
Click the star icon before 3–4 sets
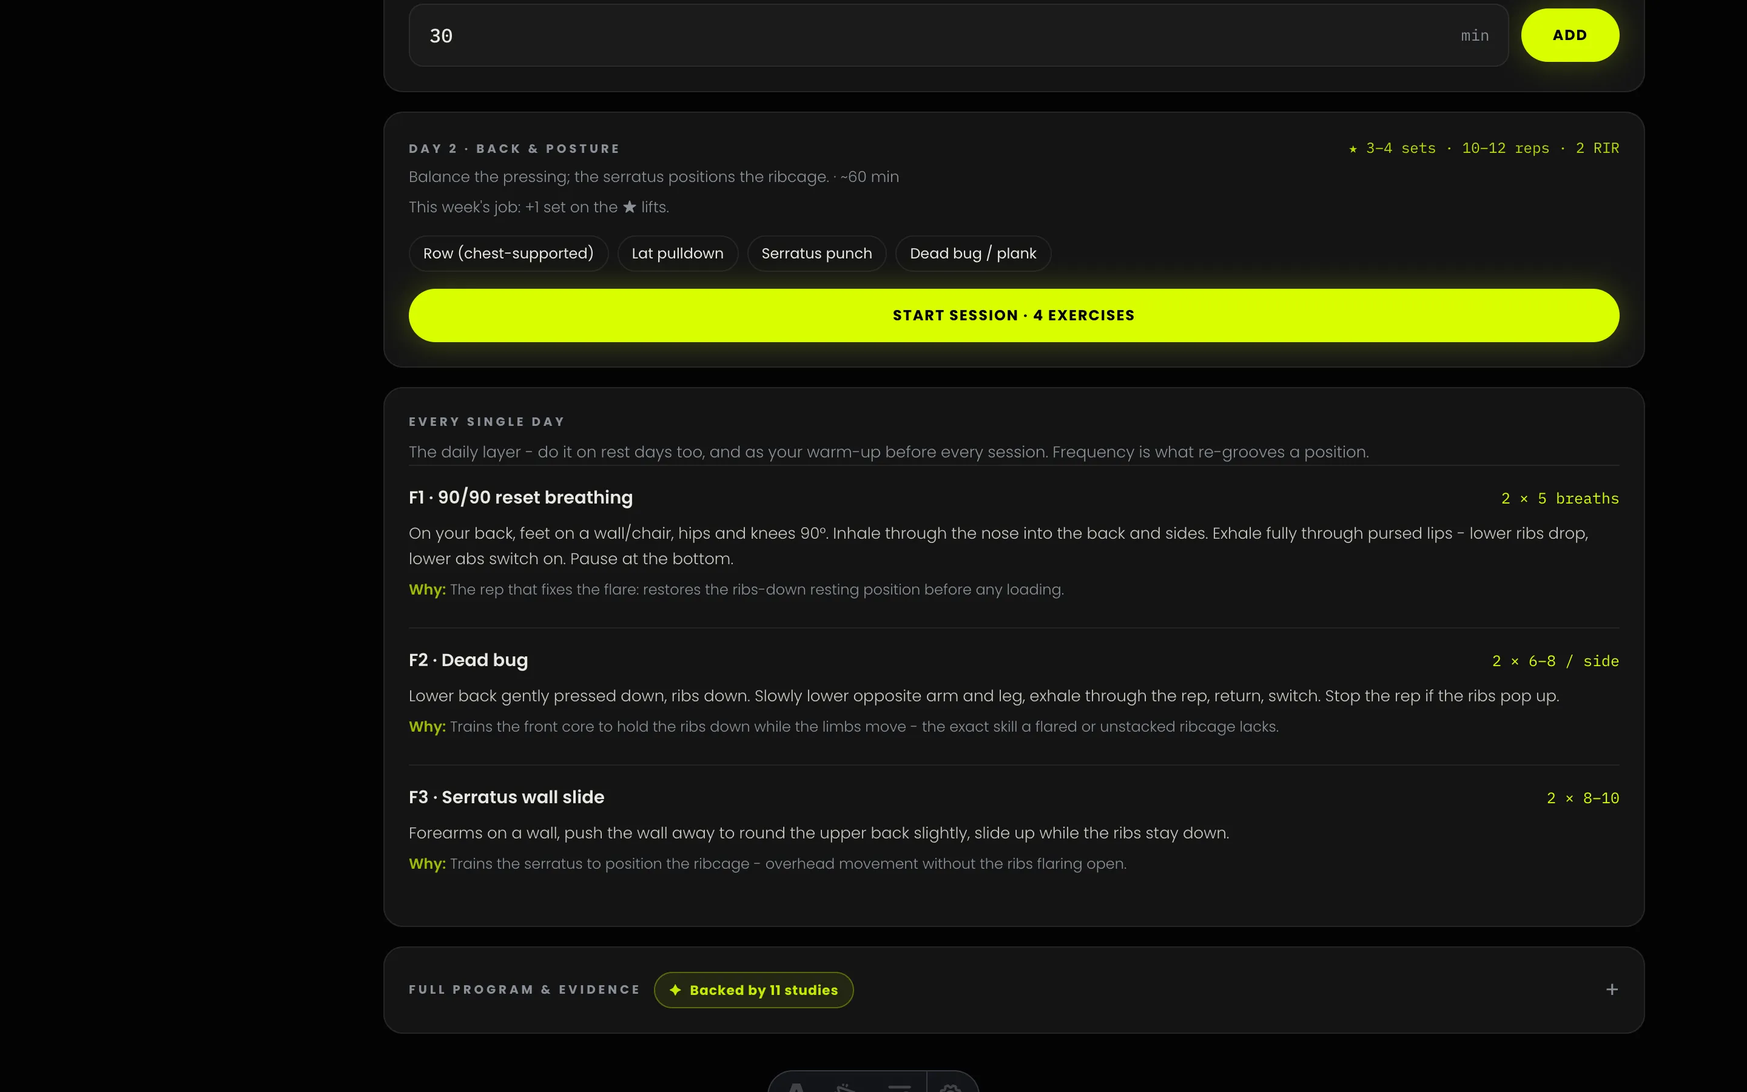pyautogui.click(x=1352, y=149)
